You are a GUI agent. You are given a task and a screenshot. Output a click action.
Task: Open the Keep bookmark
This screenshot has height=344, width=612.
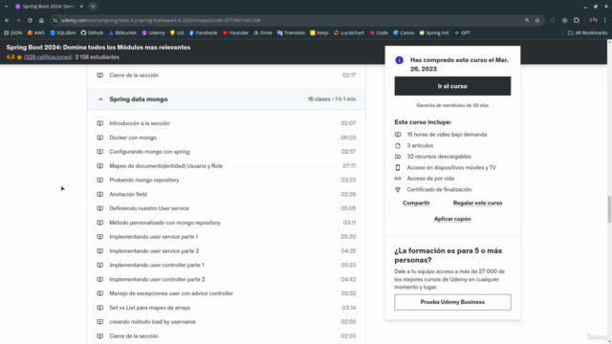(x=319, y=32)
